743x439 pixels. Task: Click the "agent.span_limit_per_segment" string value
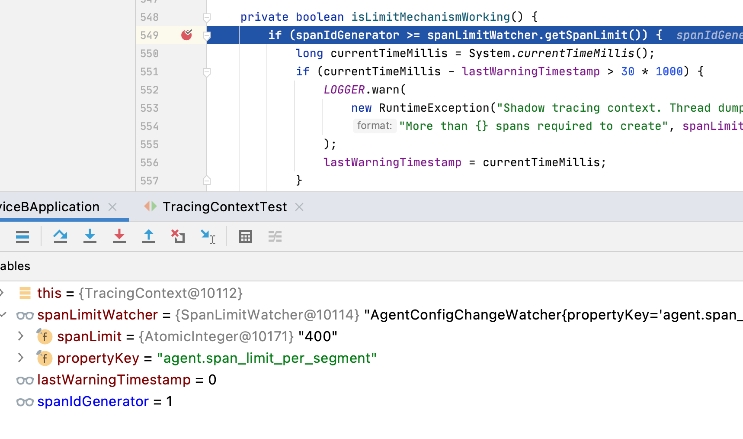coord(267,358)
